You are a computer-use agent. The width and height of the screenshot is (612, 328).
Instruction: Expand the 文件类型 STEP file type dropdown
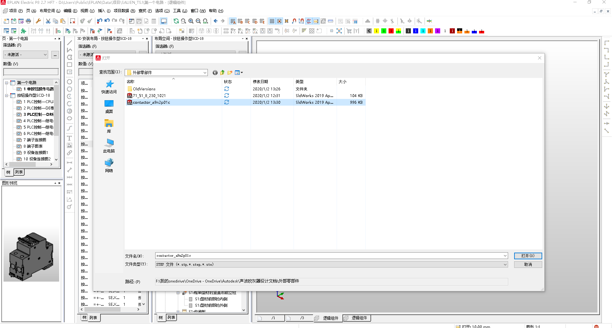click(505, 264)
